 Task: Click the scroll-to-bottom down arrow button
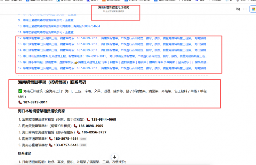[115, 157]
